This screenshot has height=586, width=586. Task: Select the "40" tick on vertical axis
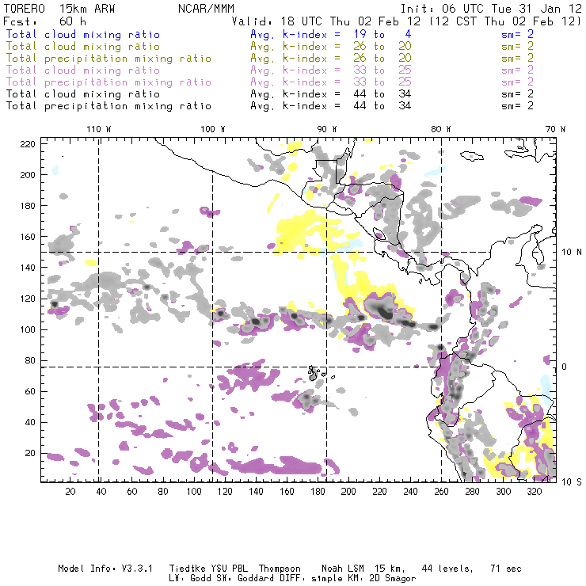[x=30, y=422]
